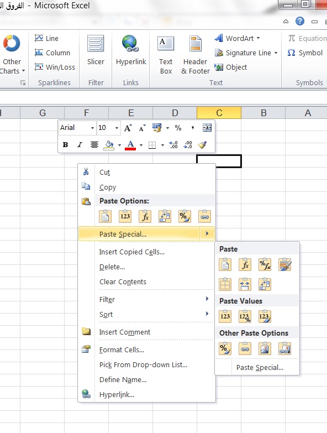Select column C header
Image resolution: width=327 pixels, height=433 pixels.
tap(219, 113)
